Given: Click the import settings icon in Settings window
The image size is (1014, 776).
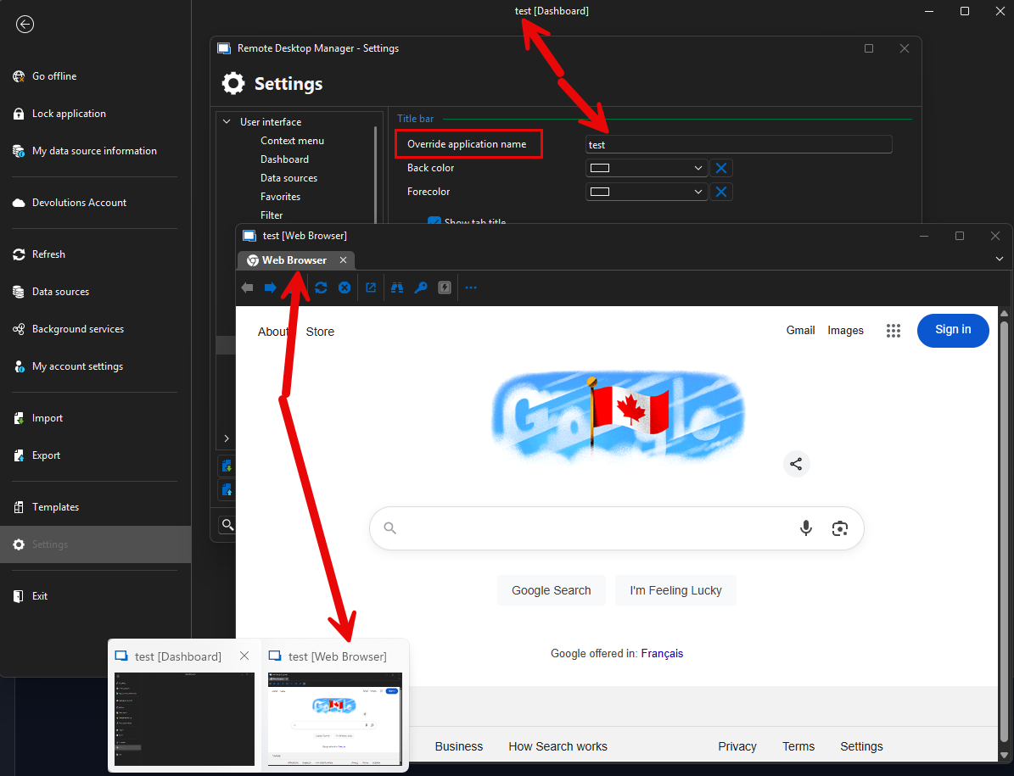Looking at the screenshot, I should click(227, 466).
